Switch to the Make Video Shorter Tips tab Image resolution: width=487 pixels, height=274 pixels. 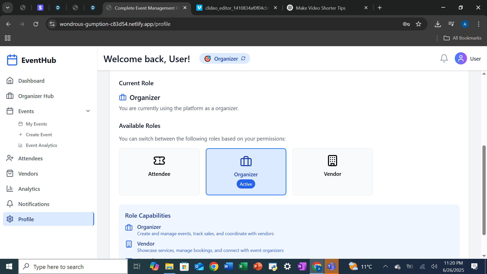click(320, 8)
